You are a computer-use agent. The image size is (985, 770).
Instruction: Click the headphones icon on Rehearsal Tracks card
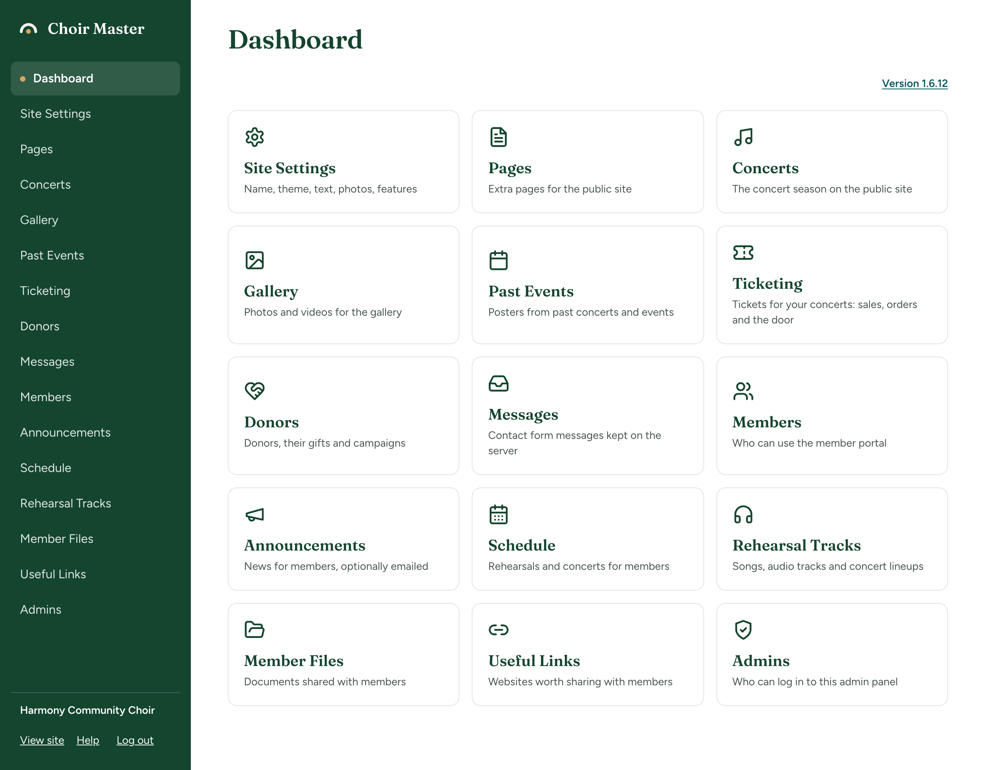(743, 514)
